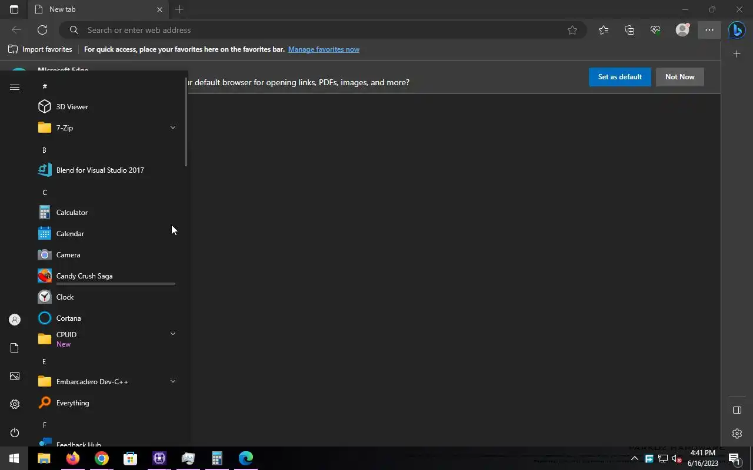Click the Edge address bar
The image size is (753, 470).
pos(322,30)
